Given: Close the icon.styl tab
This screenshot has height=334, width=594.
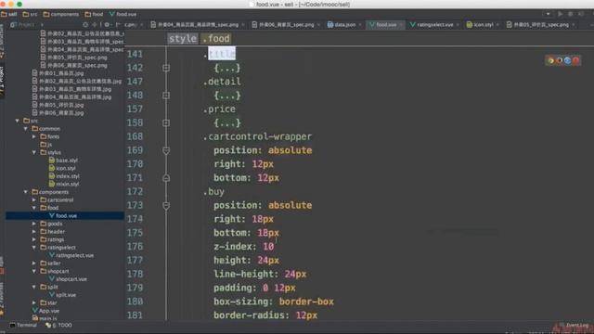Looking at the screenshot, I should 497,25.
